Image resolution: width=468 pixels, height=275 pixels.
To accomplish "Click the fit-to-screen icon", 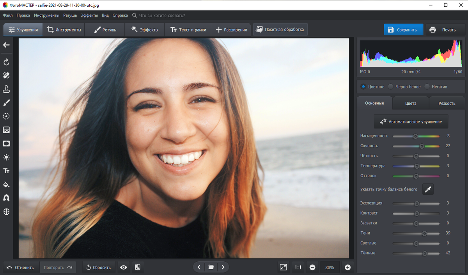I will 283,267.
